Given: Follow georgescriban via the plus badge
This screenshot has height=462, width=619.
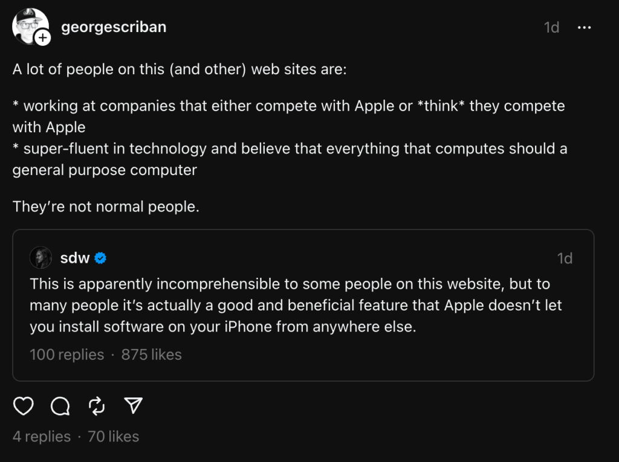Looking at the screenshot, I should pyautogui.click(x=44, y=38).
